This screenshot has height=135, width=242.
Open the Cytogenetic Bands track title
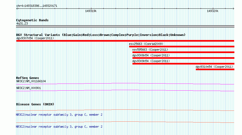coord(32,20)
